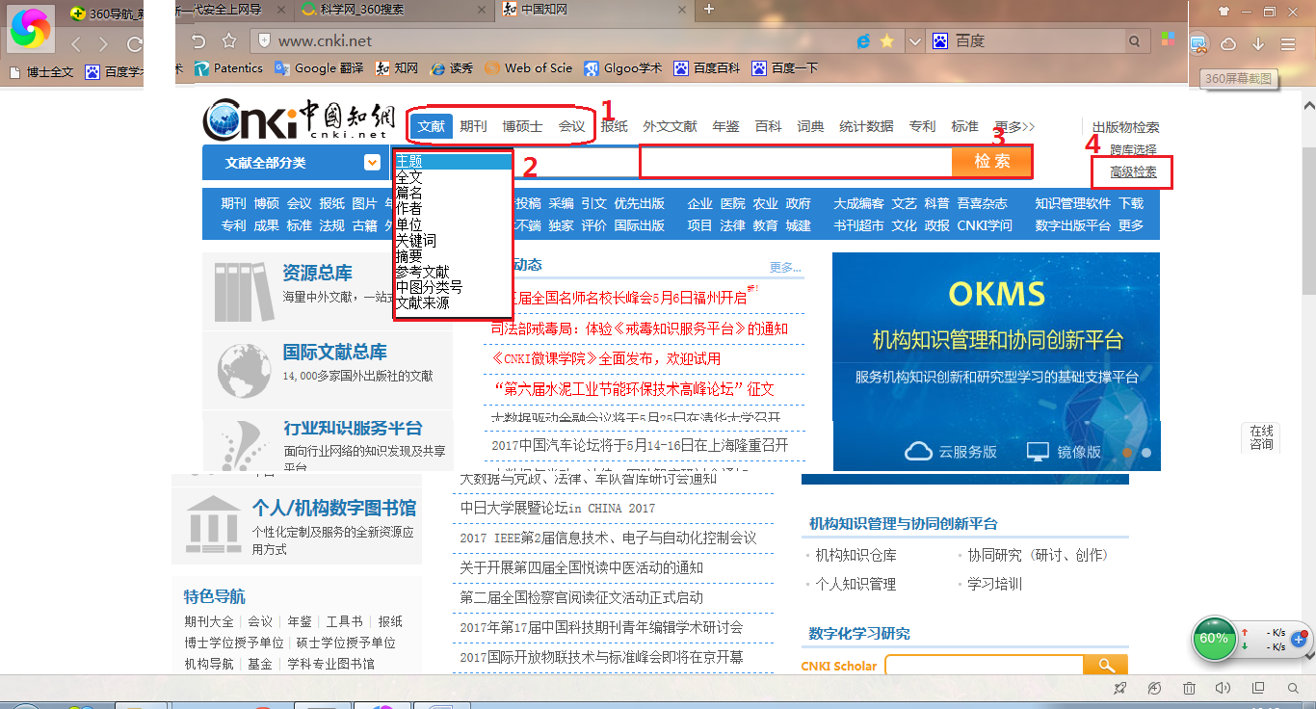The width and height of the screenshot is (1316, 709).
Task: Click the undo/restore closed tab icon
Action: coord(198,41)
